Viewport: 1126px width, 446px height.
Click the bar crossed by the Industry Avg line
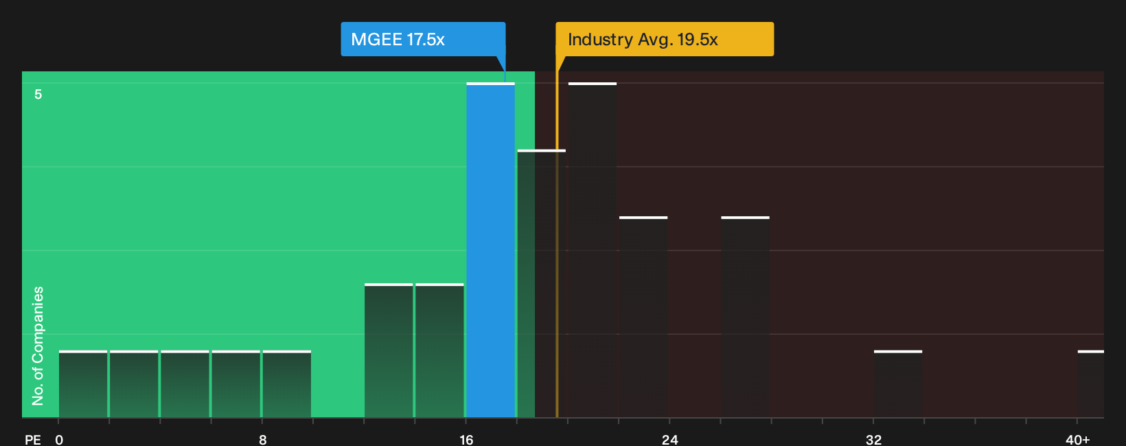542,283
